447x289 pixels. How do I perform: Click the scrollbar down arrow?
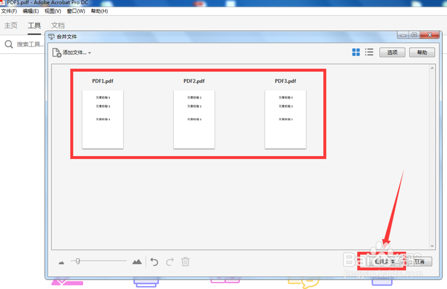[432, 246]
